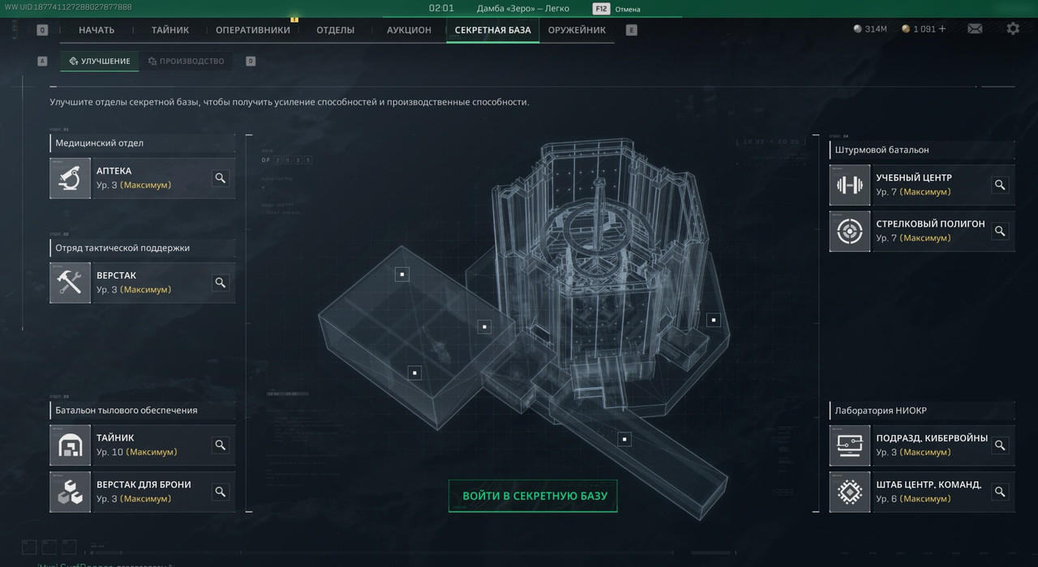Screen dimensions: 1038x567
Task: Open the ШТАБ ЦЕНТР. КОМАНД. facility card
Action: [922, 492]
